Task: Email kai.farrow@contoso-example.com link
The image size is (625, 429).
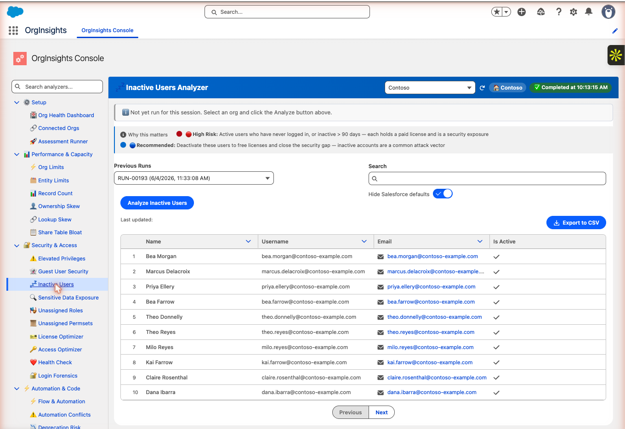Action: tap(430, 362)
